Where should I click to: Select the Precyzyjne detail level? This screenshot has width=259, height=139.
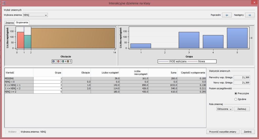coord(236,93)
